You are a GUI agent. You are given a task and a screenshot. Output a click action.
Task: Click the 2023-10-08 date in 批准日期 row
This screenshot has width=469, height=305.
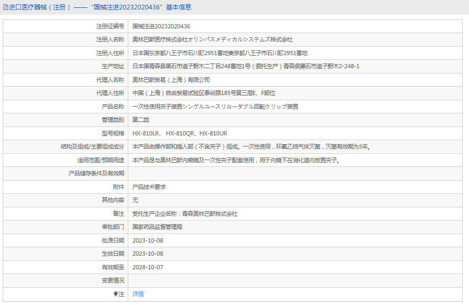tap(148, 240)
